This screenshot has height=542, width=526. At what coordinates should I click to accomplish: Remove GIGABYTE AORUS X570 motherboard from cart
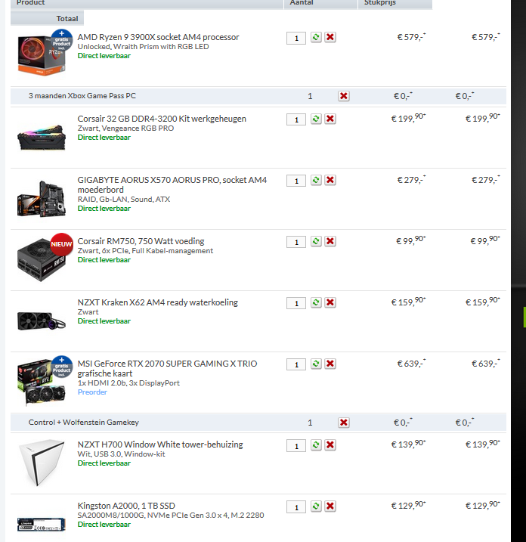(330, 180)
